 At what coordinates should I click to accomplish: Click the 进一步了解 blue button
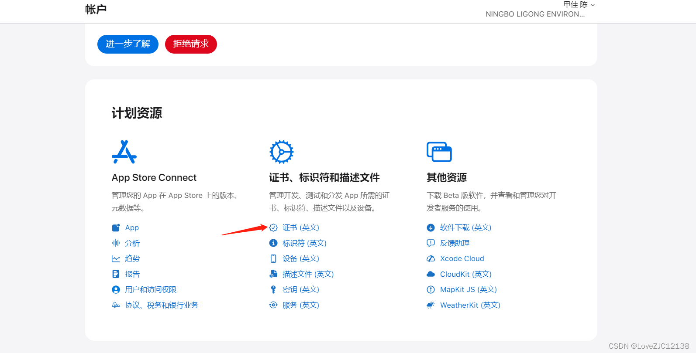pos(128,44)
